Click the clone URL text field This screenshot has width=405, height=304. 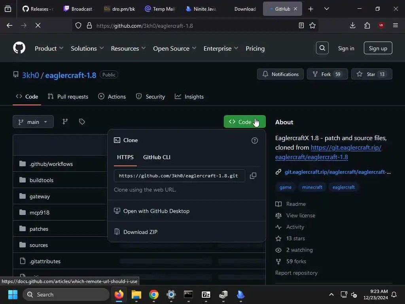point(179,176)
